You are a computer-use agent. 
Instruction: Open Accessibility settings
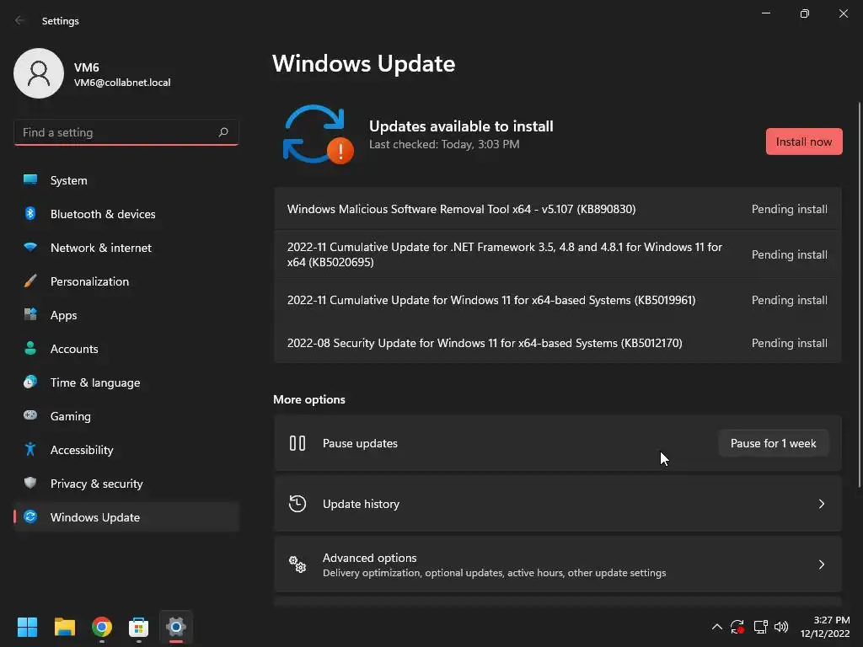[x=126, y=450]
